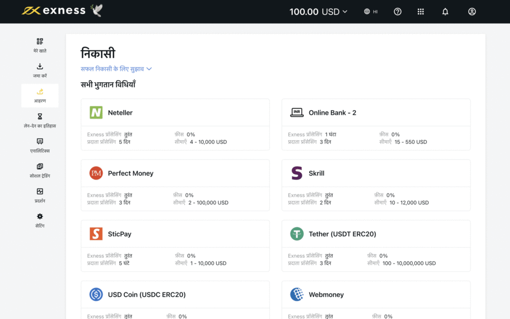The height and width of the screenshot is (319, 510).
Task: Click the '100 - 10,000,000 USD' limit text
Action: (409, 263)
